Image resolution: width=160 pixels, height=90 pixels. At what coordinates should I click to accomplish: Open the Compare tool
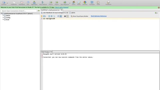point(92,3)
